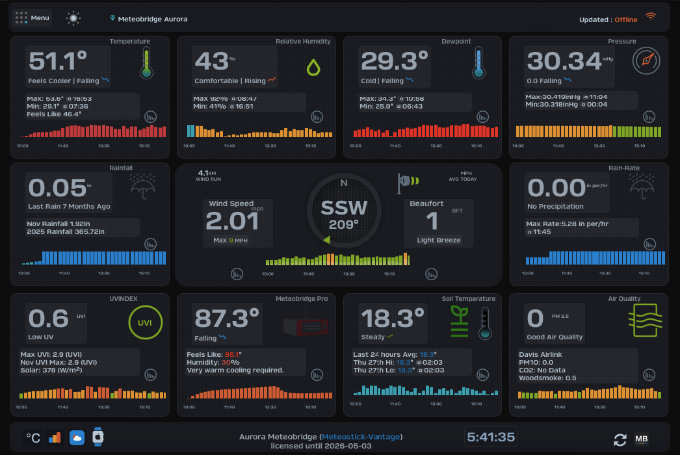
Task: Switch units with the °C button
Action: pos(33,438)
